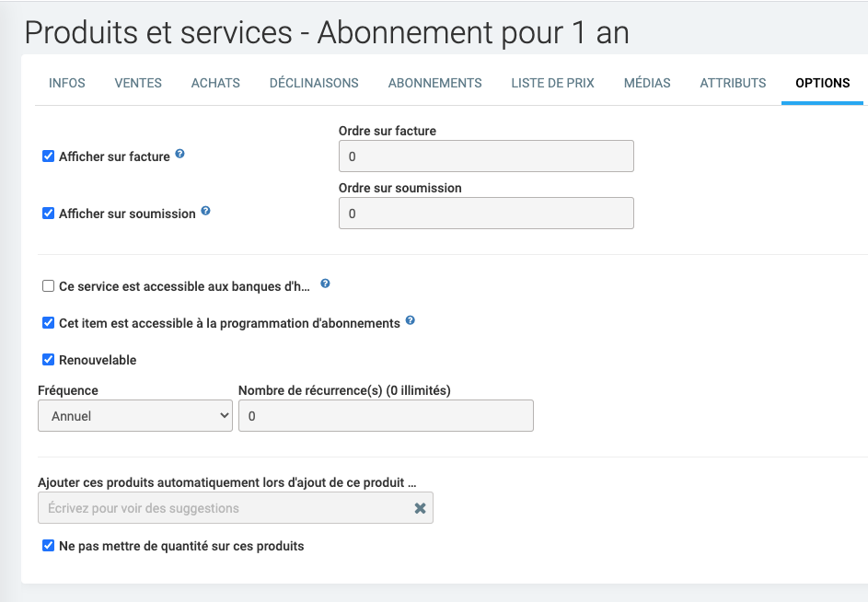Uncheck Afficher sur soumission checkbox
The height and width of the screenshot is (602, 868).
(x=49, y=214)
